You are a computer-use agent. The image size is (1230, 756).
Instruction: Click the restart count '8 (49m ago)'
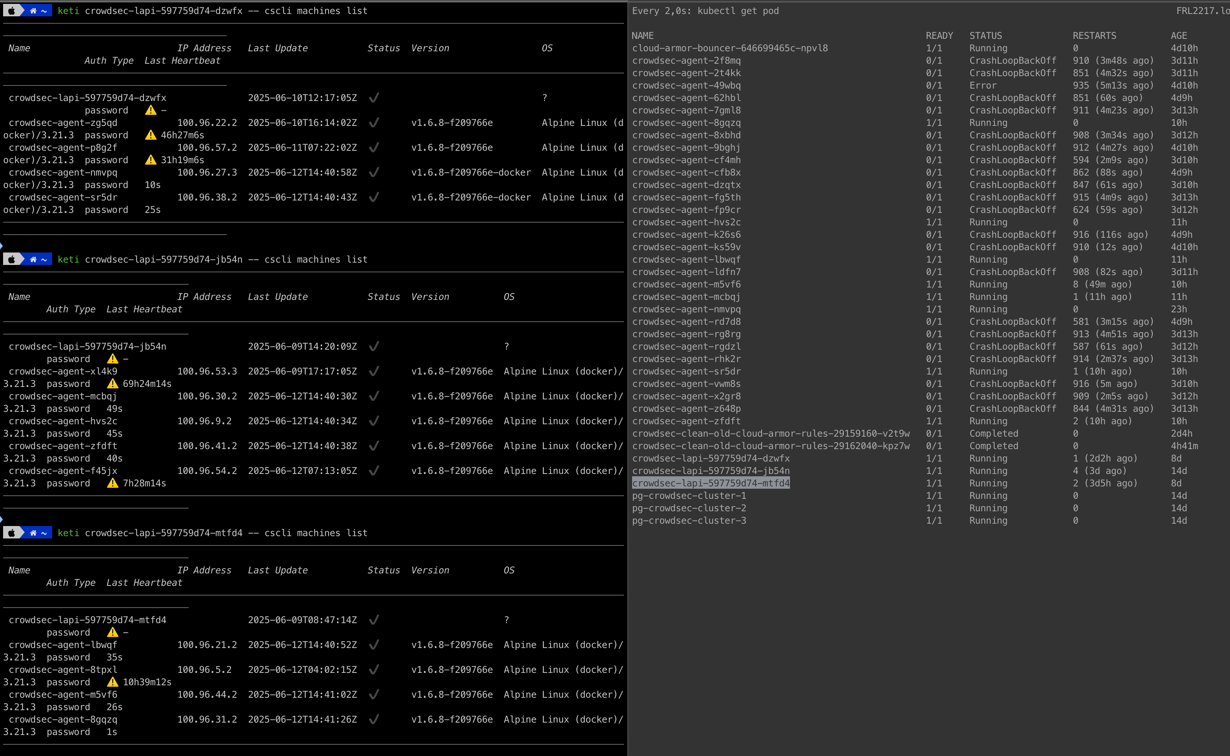[x=1102, y=284]
